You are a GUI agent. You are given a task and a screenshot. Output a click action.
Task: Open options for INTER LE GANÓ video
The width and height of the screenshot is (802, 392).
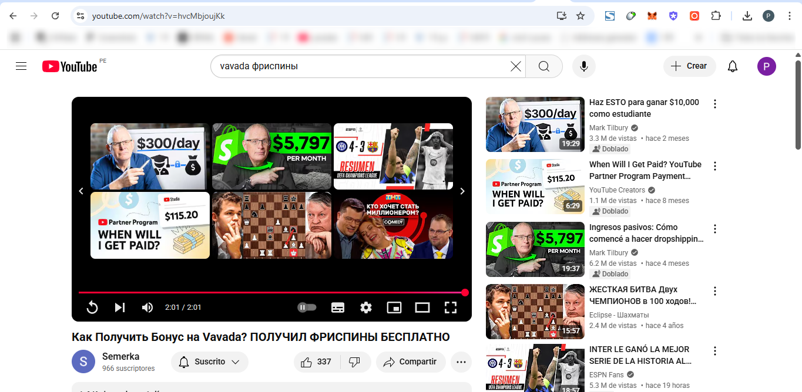point(715,351)
